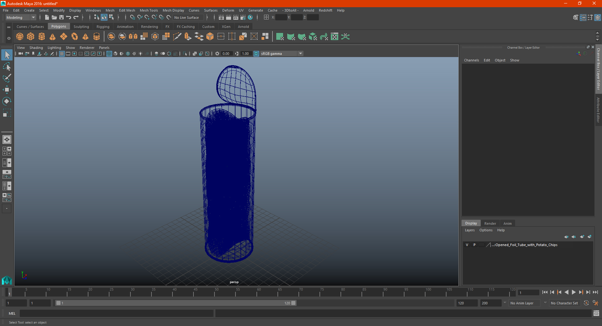The image size is (602, 326).
Task: Open the Channels menu in Channel Box
Action: click(471, 60)
